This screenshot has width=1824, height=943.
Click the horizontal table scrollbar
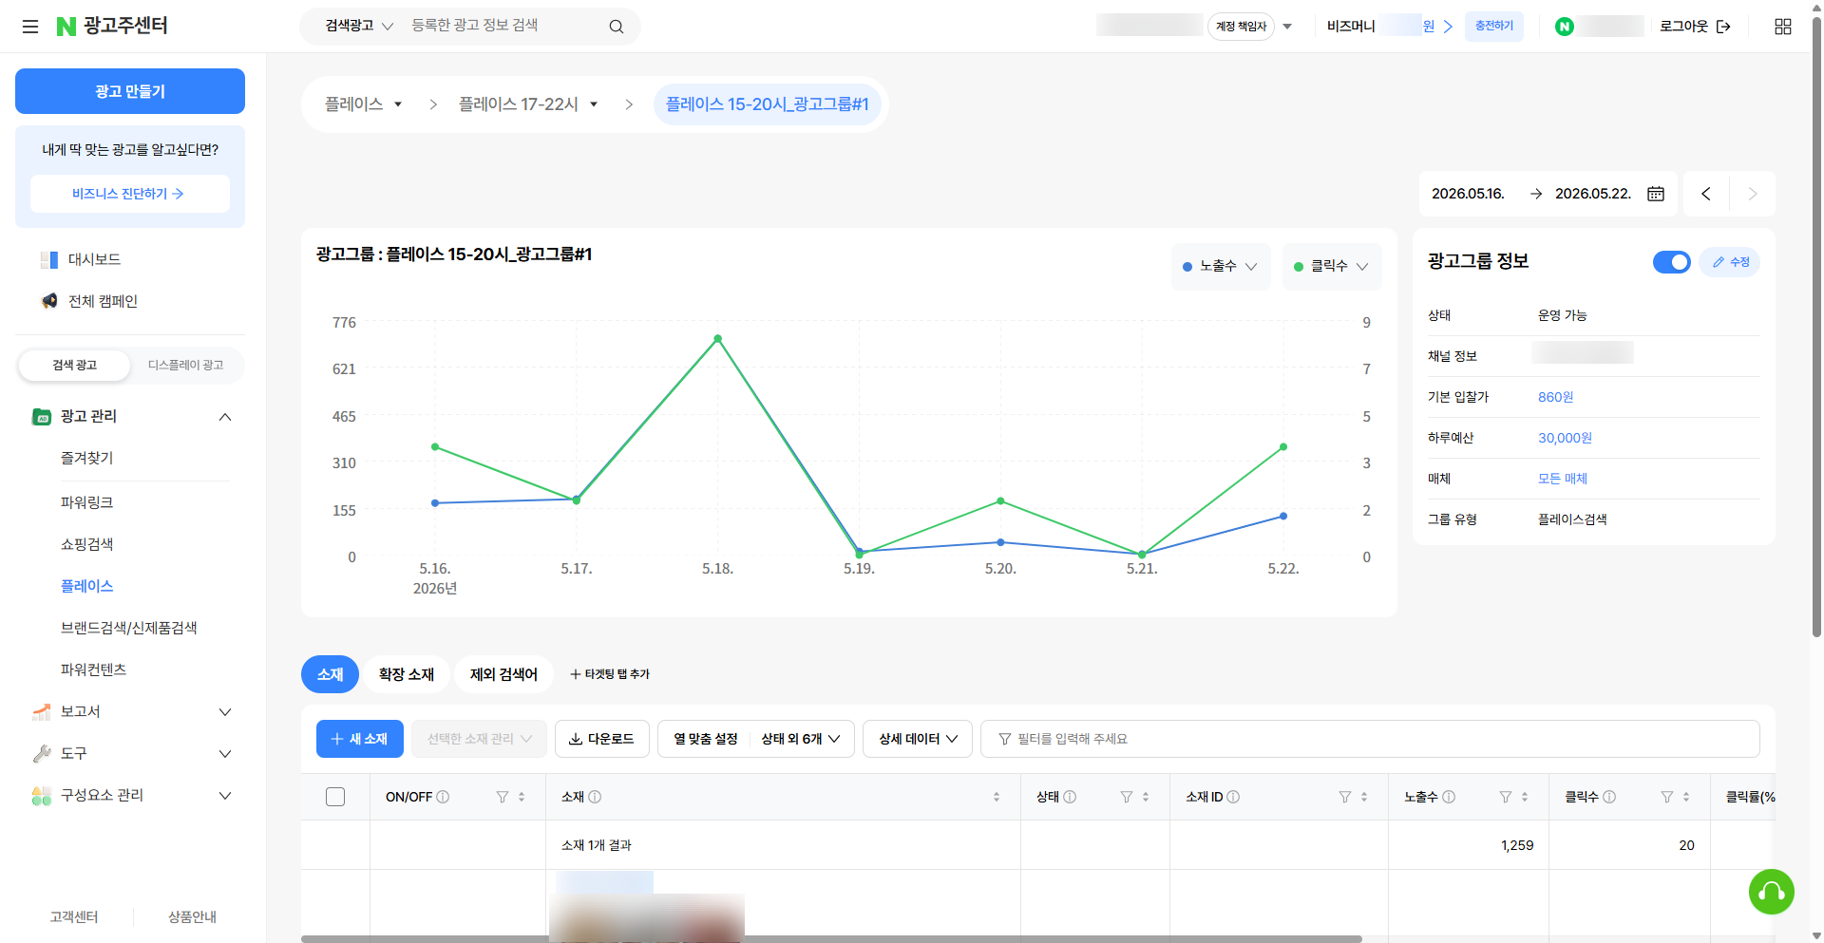831,939
